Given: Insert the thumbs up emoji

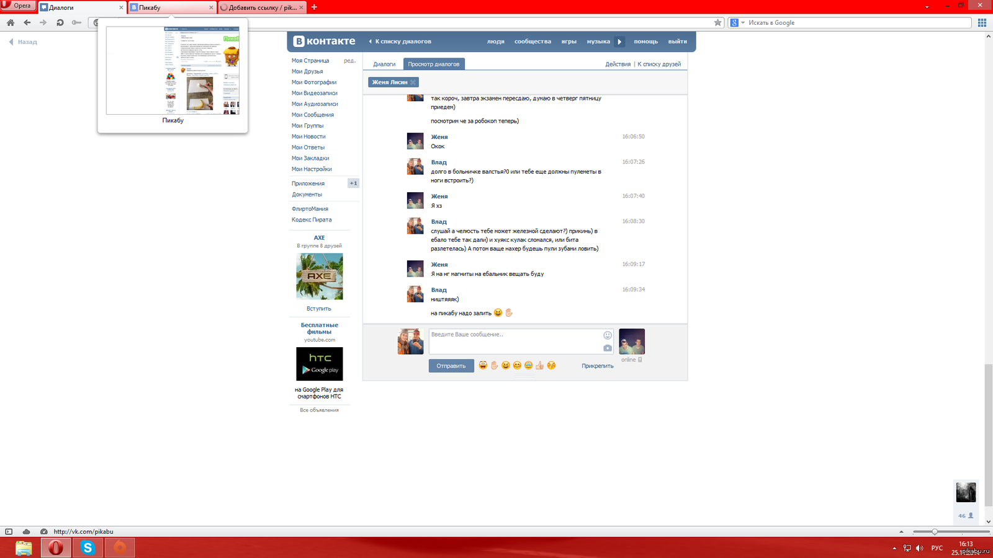Looking at the screenshot, I should point(539,366).
